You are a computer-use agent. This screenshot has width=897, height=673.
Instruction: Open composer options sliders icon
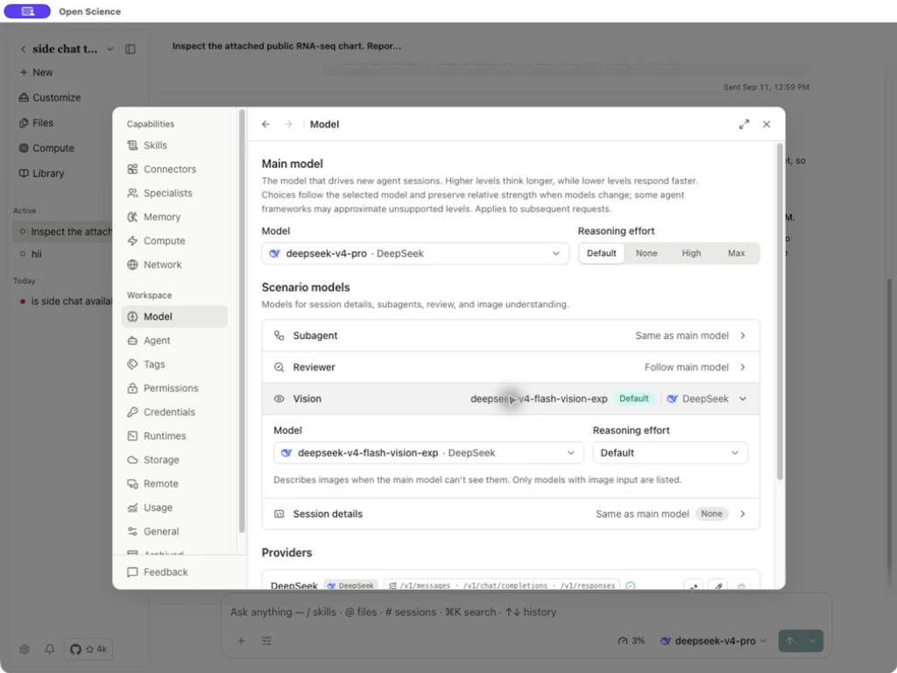pyautogui.click(x=266, y=641)
